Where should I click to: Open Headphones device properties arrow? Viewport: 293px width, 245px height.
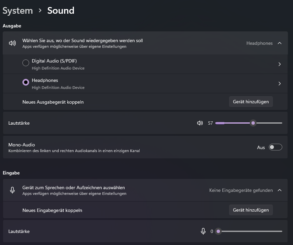pos(280,84)
